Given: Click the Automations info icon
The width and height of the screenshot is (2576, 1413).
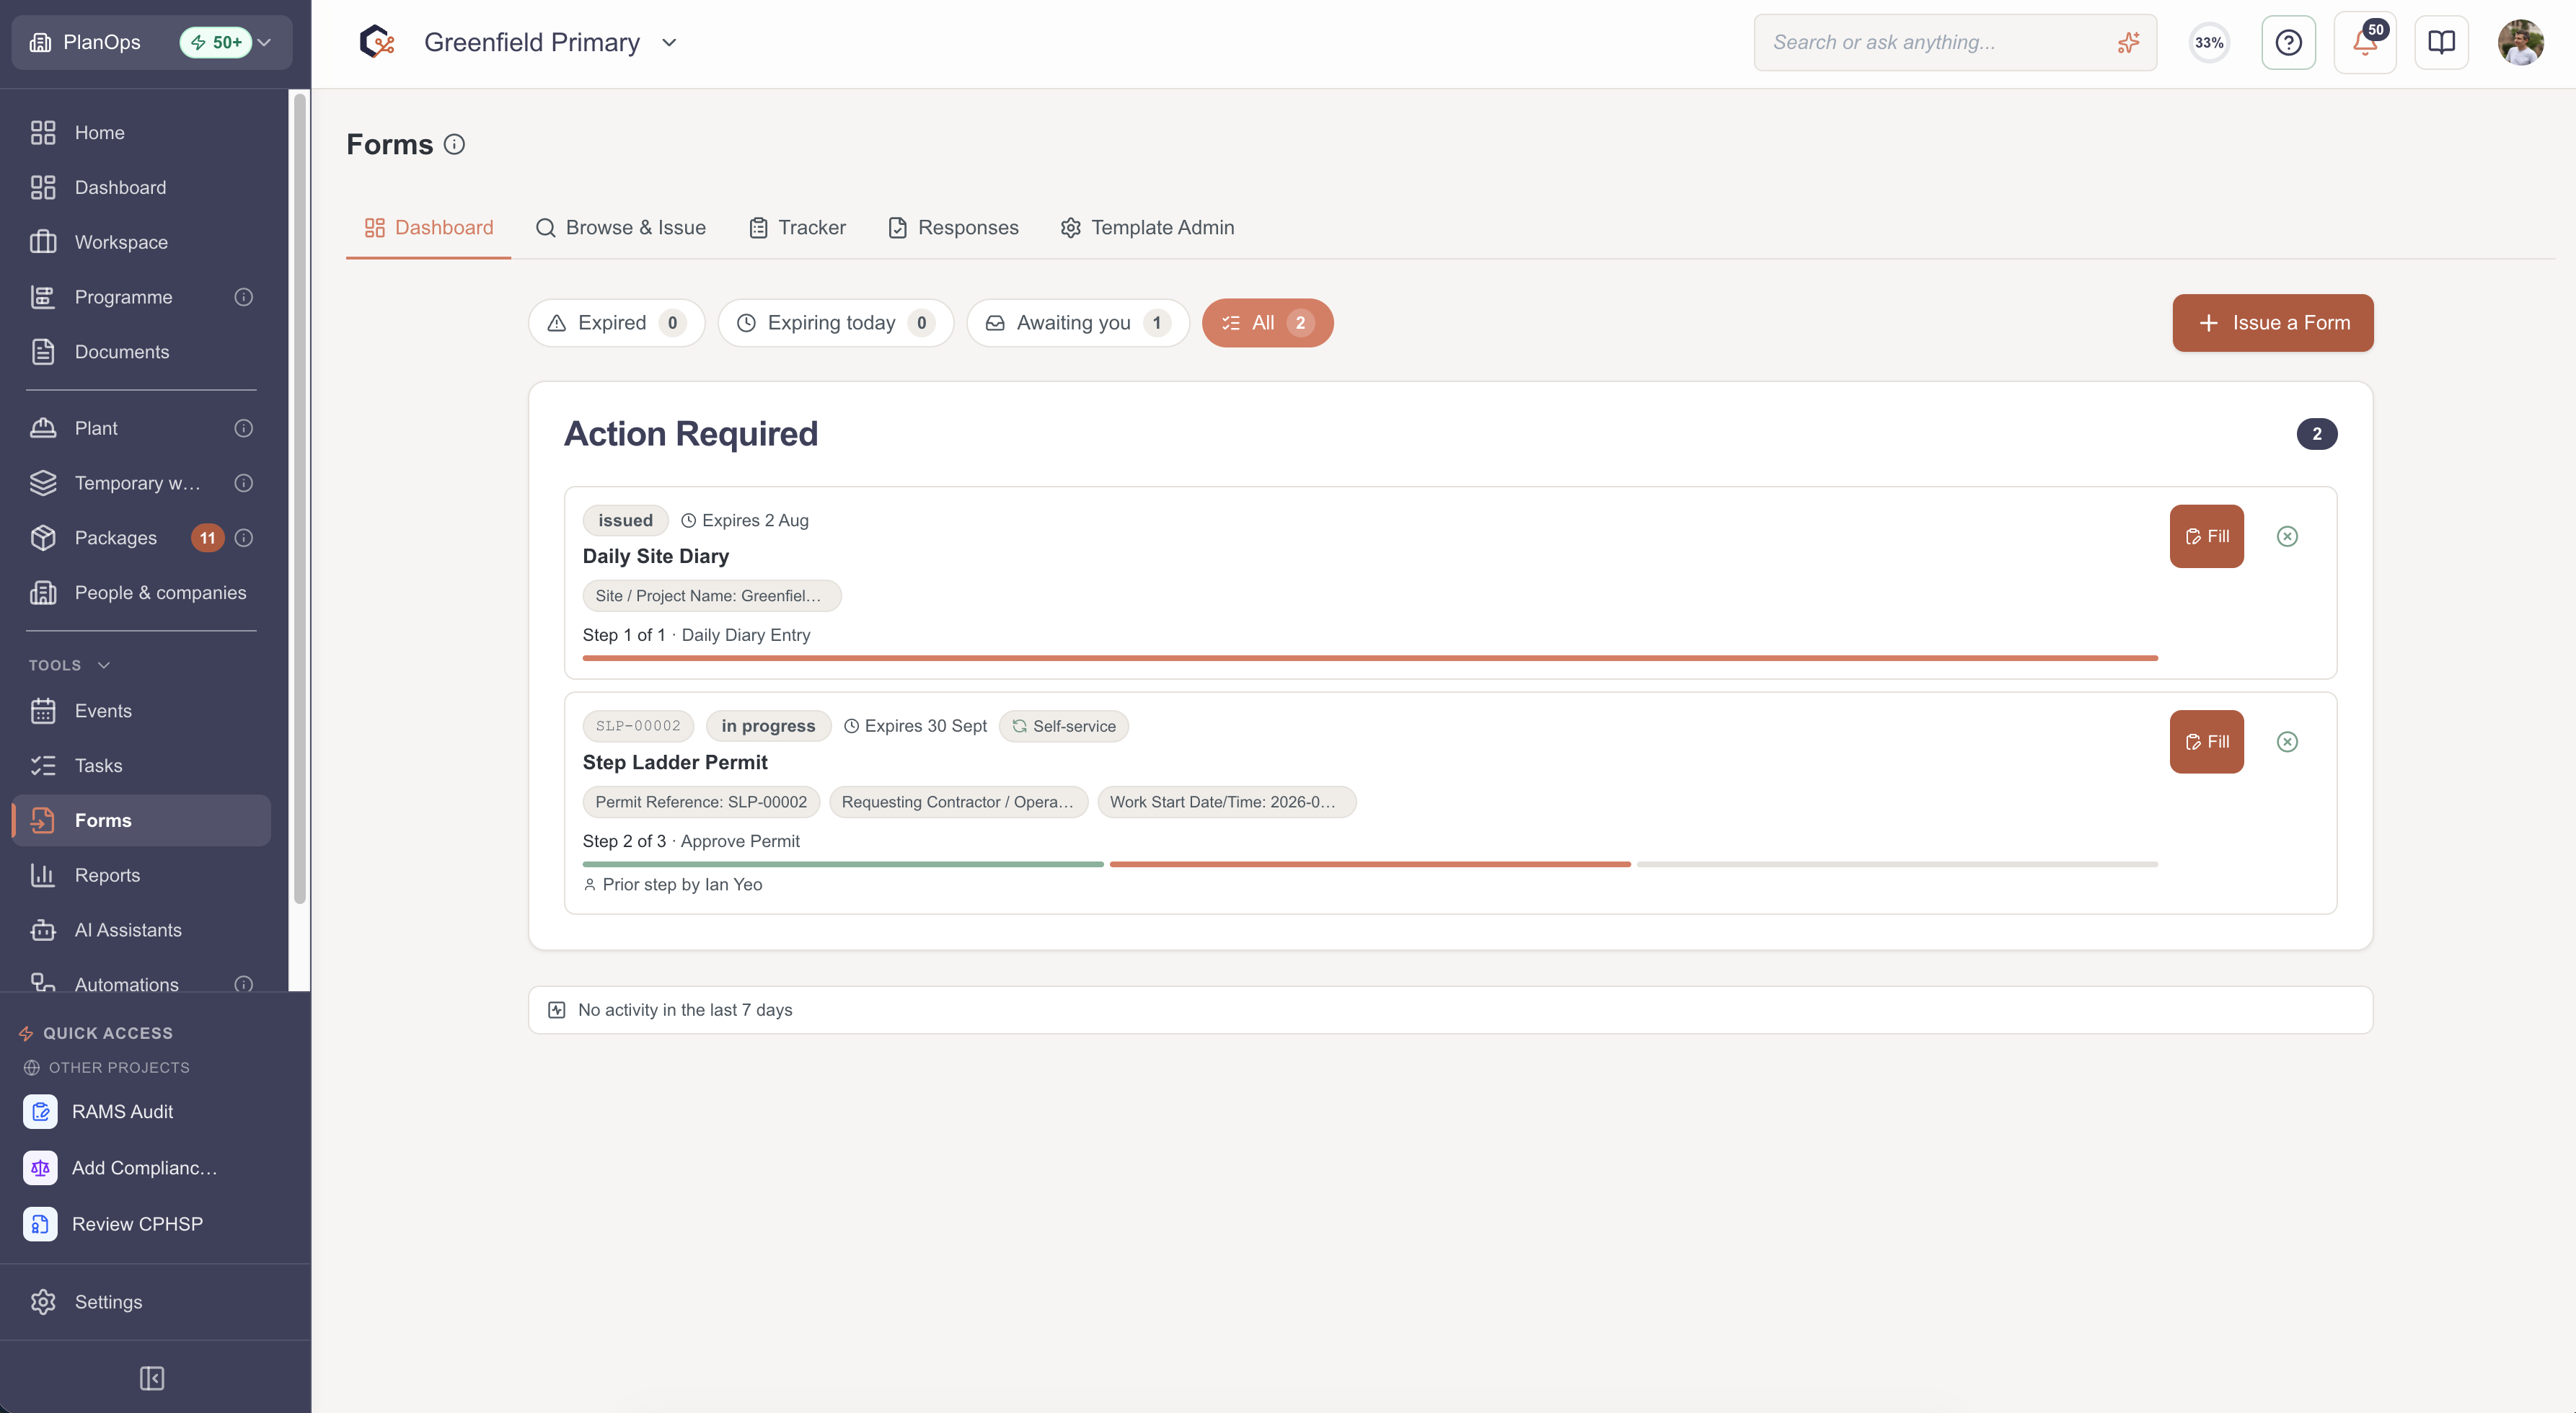Looking at the screenshot, I should coord(243,984).
